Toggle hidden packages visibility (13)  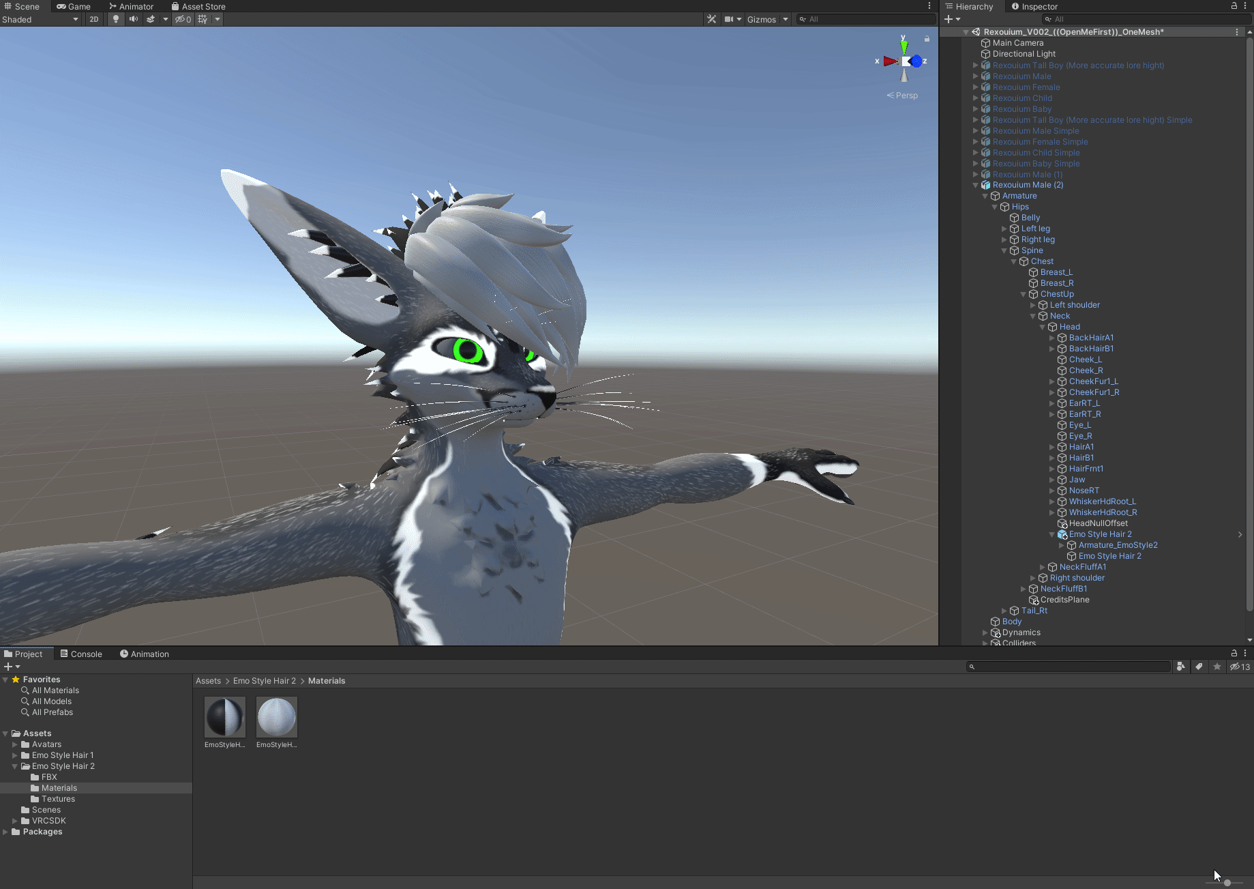click(1240, 667)
